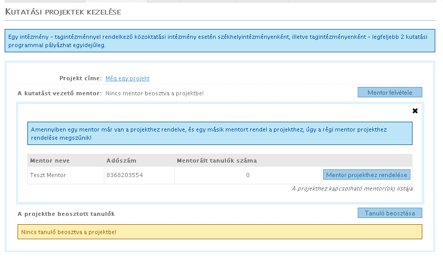Screen dimensions: 443x262
Task: Open the 'Még egy projekt' project link
Action: [127, 78]
